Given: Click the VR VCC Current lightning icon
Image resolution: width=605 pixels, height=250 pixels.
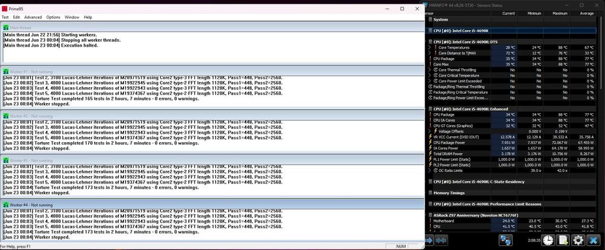Looking at the screenshot, I should (x=430, y=137).
